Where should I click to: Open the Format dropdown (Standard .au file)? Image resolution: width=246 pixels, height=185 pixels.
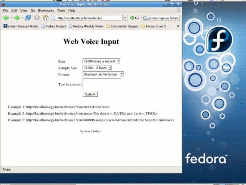point(103,74)
